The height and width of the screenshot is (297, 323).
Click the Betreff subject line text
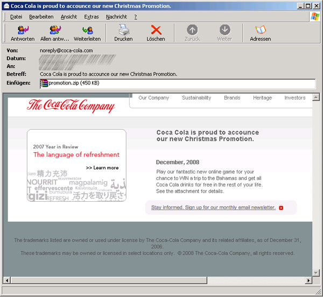coord(109,74)
